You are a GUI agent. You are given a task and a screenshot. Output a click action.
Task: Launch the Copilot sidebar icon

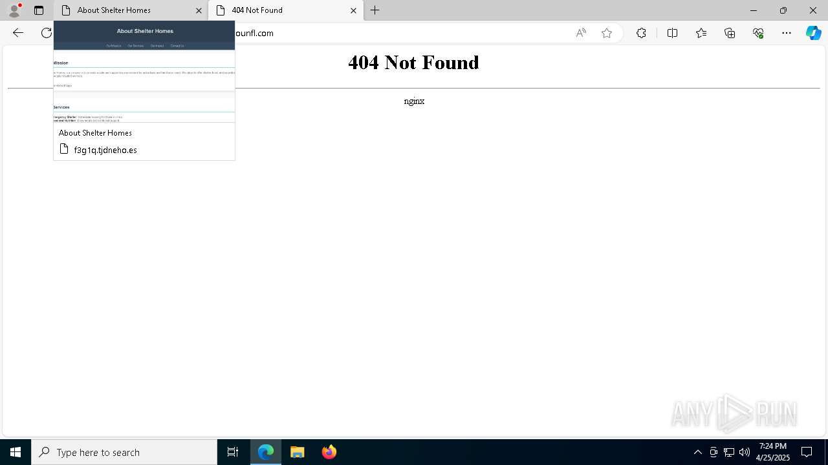[x=813, y=33]
